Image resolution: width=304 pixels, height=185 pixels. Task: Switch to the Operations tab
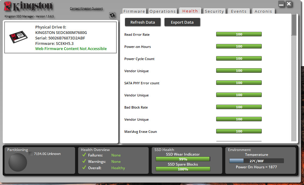[x=163, y=11]
